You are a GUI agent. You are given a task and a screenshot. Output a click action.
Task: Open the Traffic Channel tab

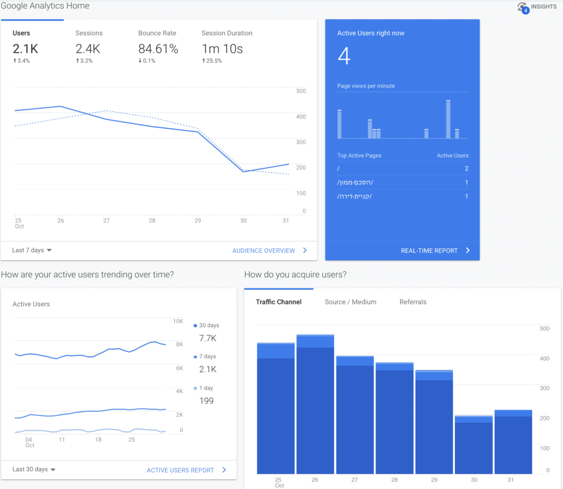pos(279,302)
